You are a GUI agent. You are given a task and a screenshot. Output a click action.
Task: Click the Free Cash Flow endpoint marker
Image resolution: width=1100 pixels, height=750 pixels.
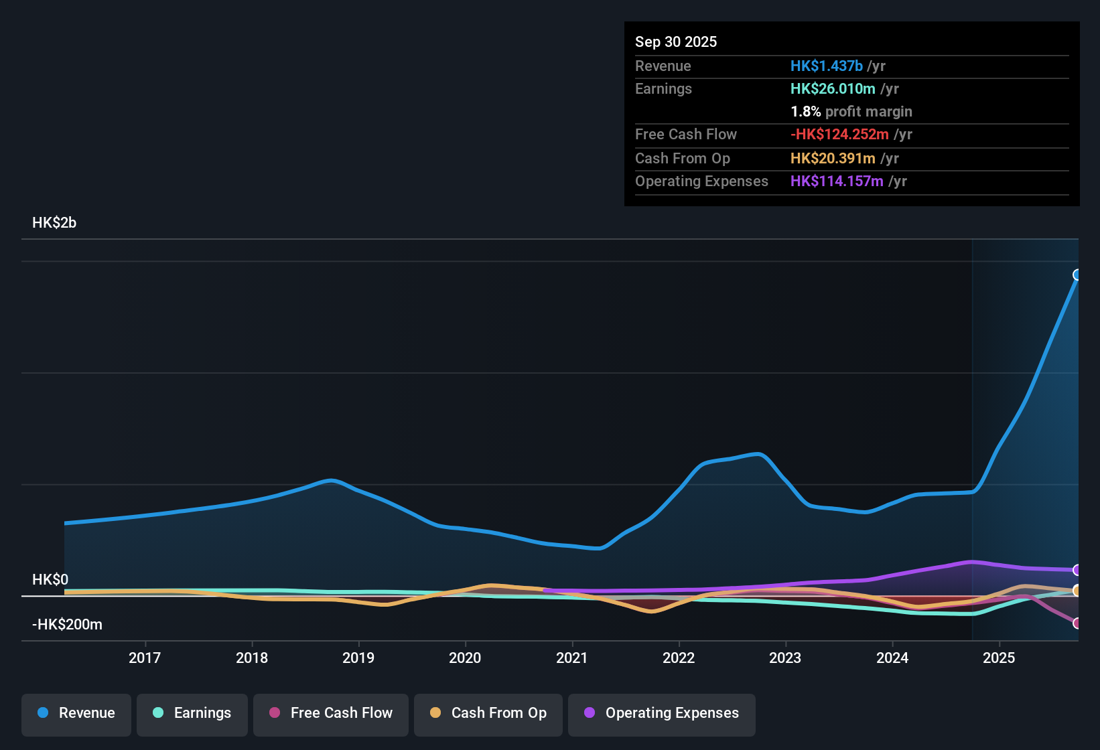[1077, 623]
